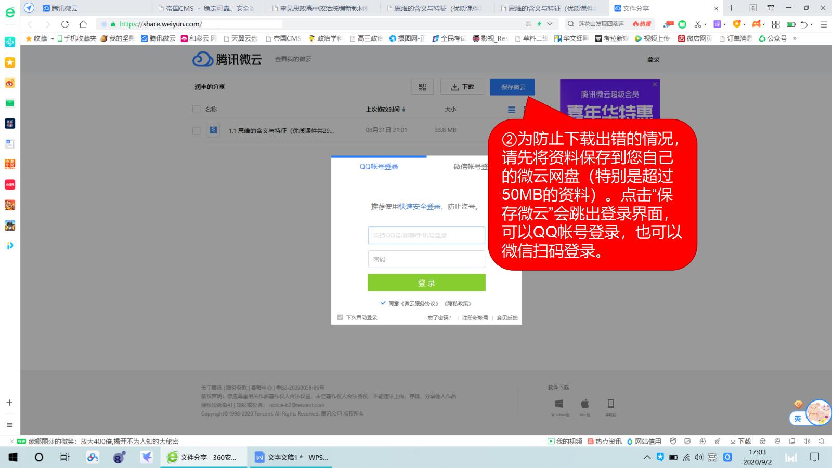Click the green 登录 button
Image resolution: width=833 pixels, height=468 pixels.
coord(426,283)
